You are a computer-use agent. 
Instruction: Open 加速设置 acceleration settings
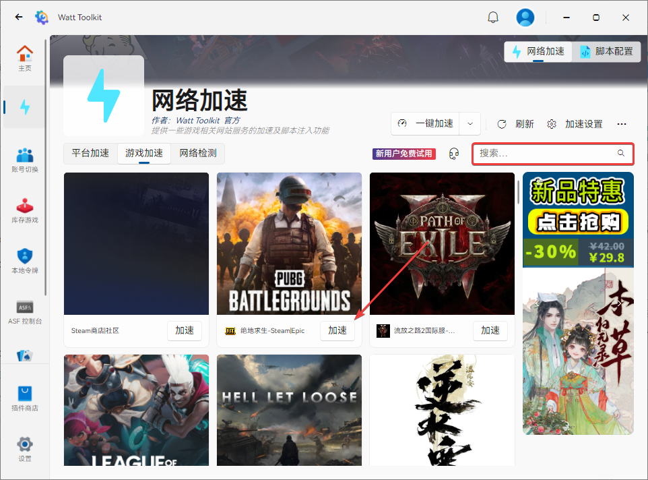pyautogui.click(x=575, y=124)
